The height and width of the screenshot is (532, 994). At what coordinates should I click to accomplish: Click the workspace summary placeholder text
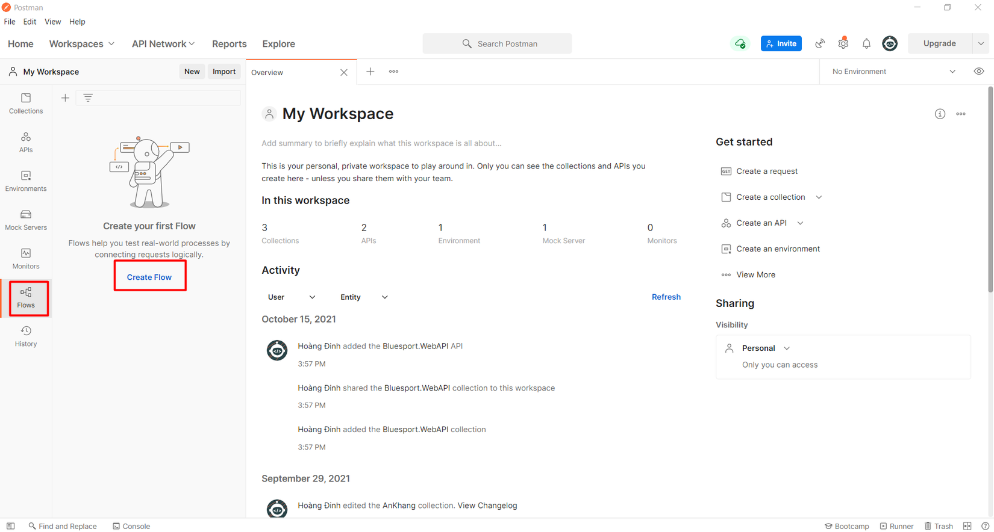pos(381,143)
